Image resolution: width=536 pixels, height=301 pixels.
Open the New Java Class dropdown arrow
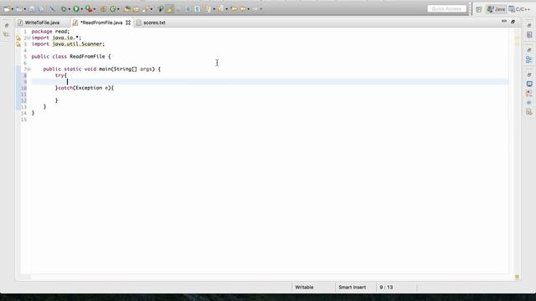(x=118, y=9)
